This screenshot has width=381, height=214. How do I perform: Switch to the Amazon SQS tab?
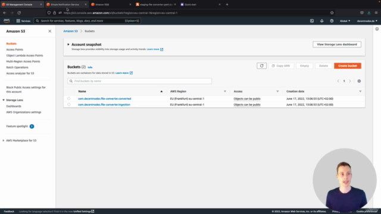[x=111, y=4]
